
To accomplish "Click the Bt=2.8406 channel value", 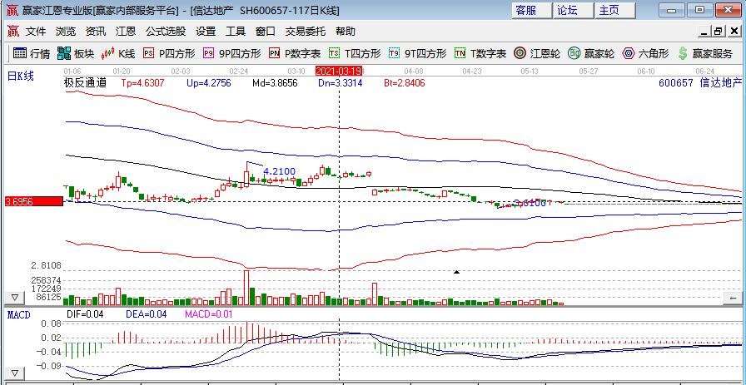I will click(x=405, y=83).
